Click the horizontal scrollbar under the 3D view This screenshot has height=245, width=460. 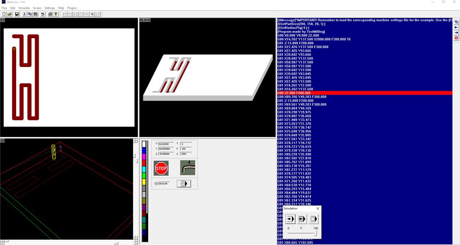click(x=69, y=243)
